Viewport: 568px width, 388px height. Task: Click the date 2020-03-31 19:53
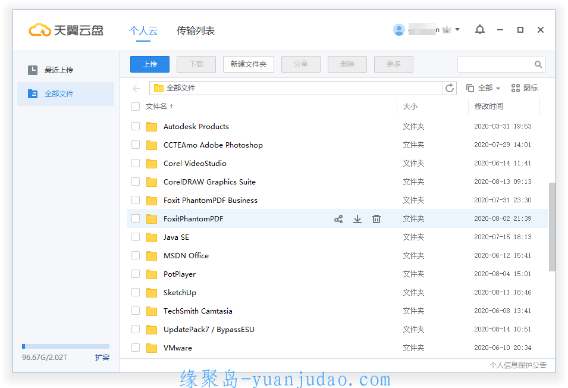[x=503, y=126]
